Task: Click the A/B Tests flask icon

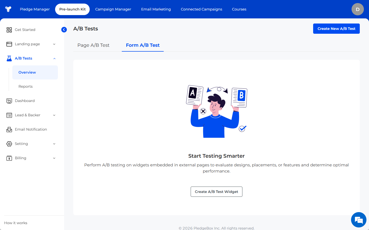Action: pyautogui.click(x=9, y=59)
